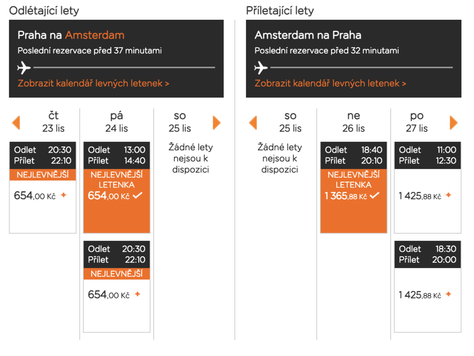474x356 pixels.
Task: Deselect the checked Sunday 18:40 flight
Action: coord(374,196)
